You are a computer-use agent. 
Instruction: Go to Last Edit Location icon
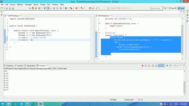119,8
